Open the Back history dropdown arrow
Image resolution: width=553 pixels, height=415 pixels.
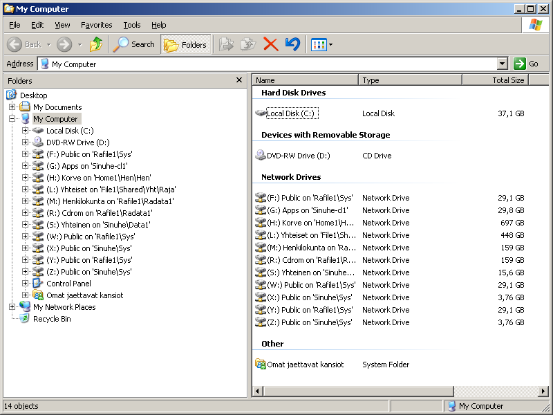48,45
